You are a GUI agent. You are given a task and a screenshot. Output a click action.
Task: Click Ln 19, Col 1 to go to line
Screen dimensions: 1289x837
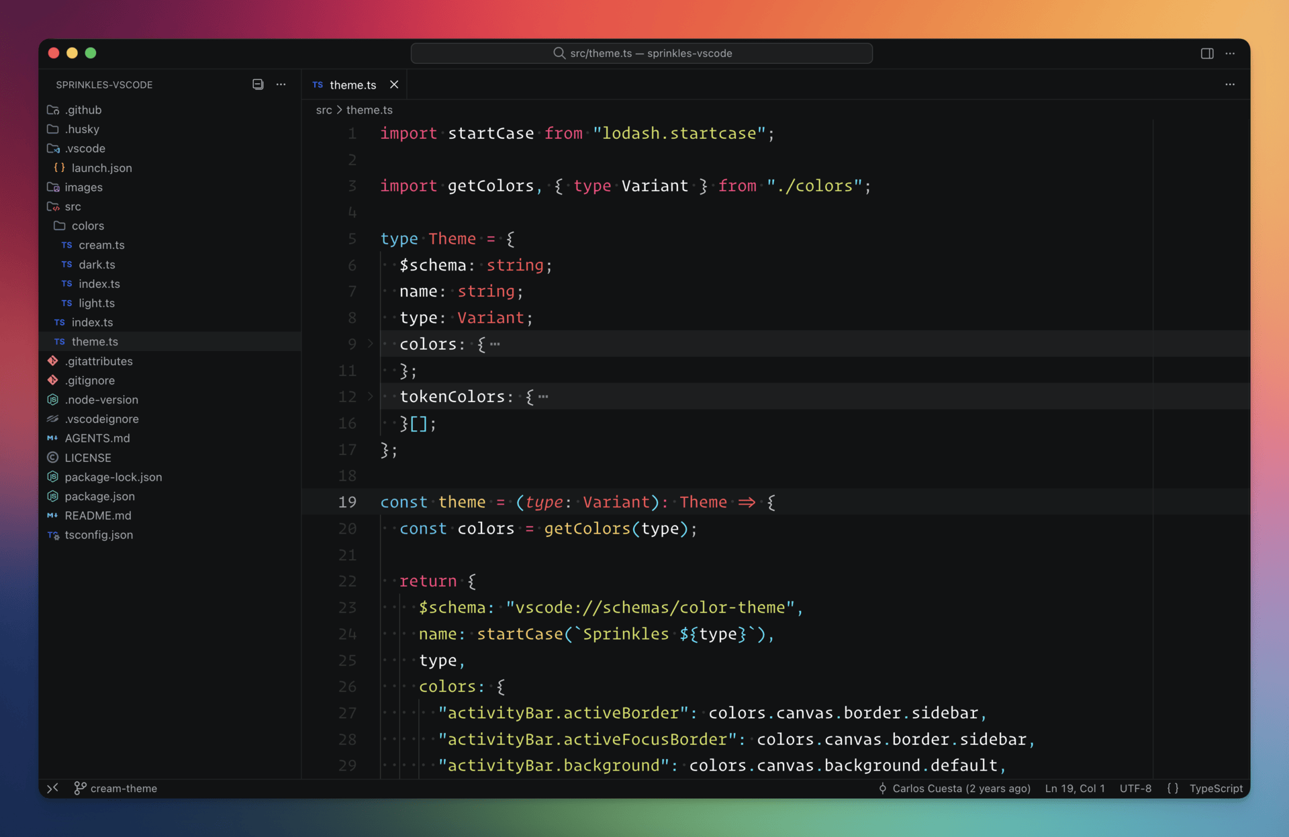(x=1074, y=788)
